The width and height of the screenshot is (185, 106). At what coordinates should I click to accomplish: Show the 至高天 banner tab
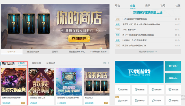tap(55, 52)
